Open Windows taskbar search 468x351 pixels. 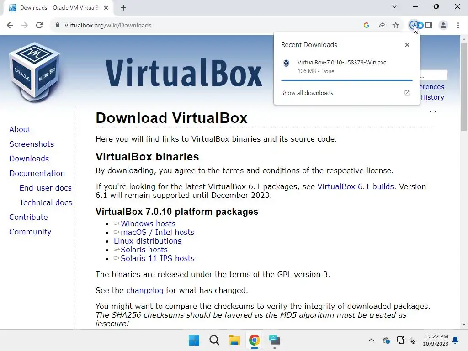[214, 340]
